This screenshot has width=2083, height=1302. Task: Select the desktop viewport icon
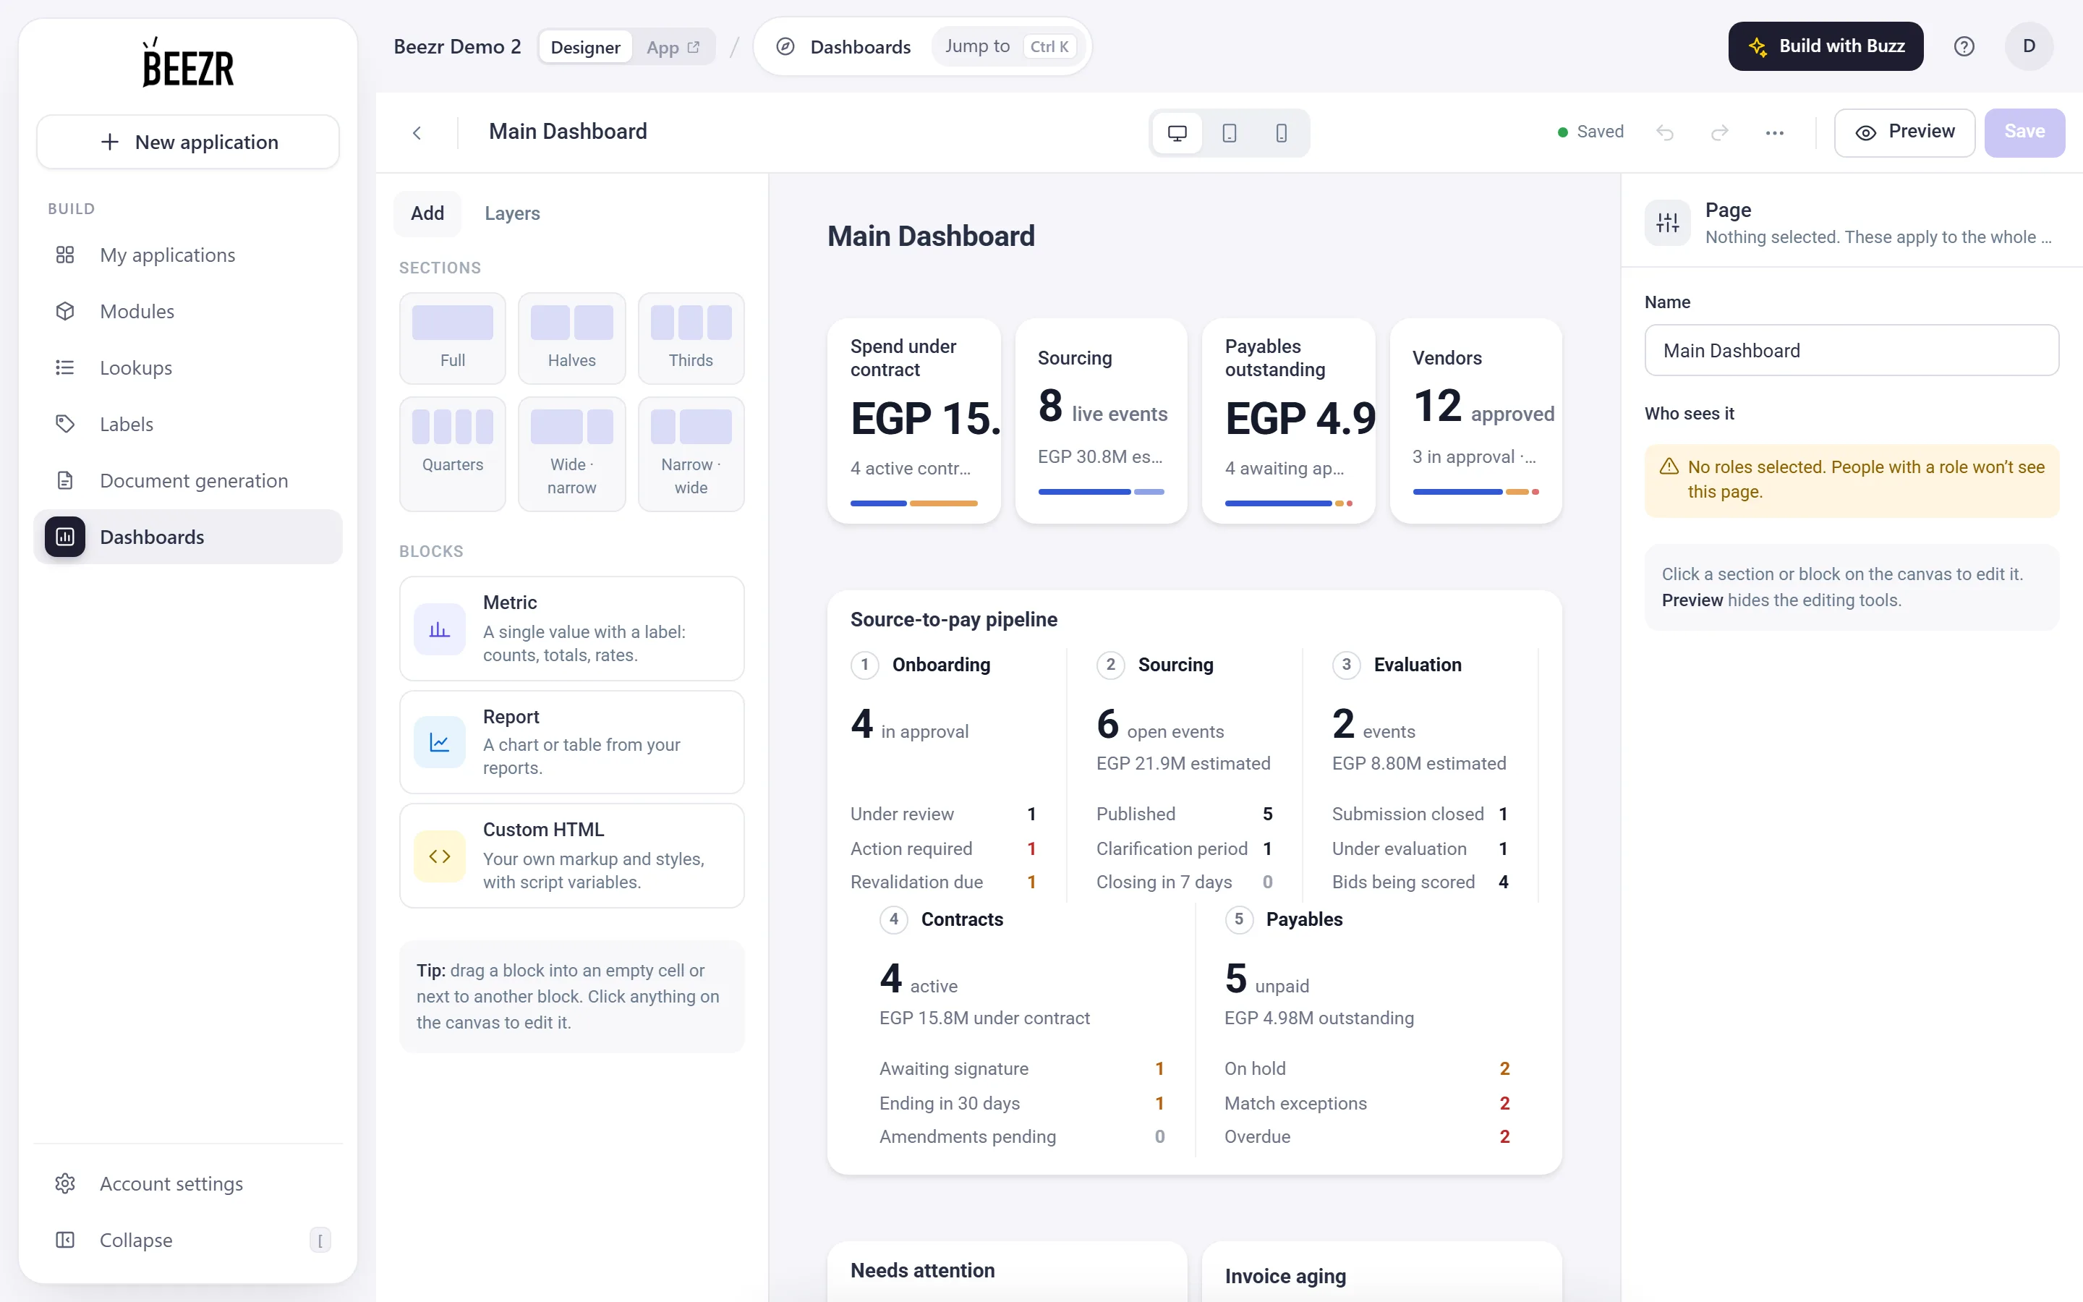[1177, 132]
